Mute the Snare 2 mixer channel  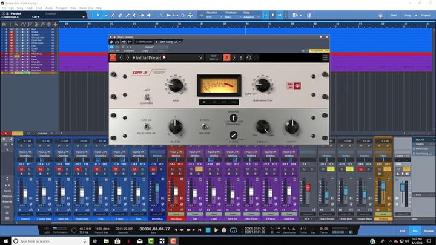coord(21,169)
